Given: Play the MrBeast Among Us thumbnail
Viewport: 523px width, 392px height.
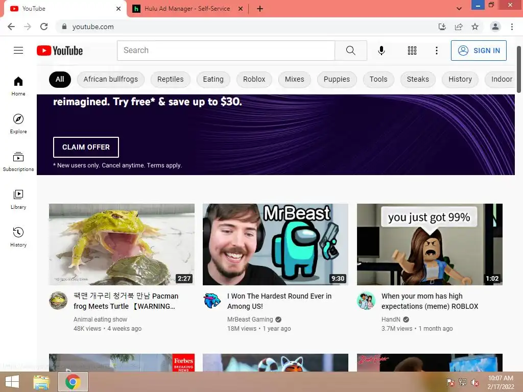Looking at the screenshot, I should pos(275,244).
